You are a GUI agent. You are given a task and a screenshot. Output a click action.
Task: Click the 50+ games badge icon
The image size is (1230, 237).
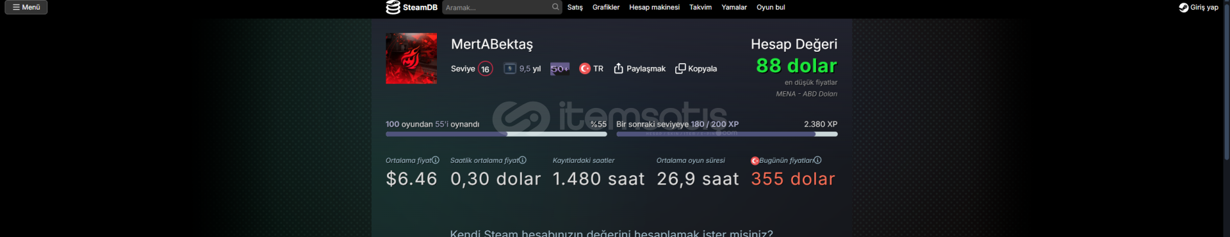(560, 68)
